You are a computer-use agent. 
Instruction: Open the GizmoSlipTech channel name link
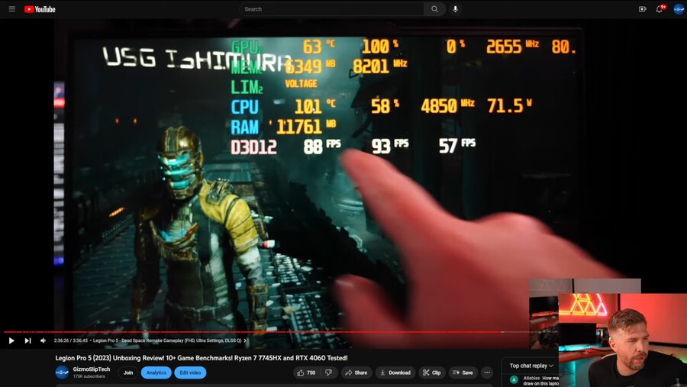tap(91, 369)
